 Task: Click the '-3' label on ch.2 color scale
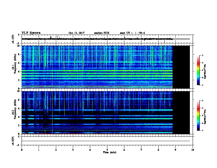202,101
